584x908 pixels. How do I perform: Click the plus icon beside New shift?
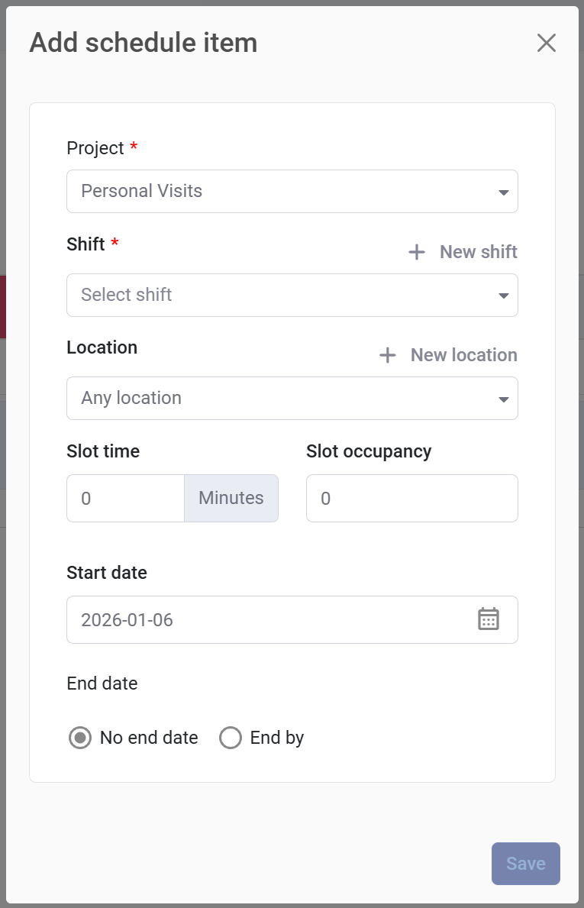[417, 252]
